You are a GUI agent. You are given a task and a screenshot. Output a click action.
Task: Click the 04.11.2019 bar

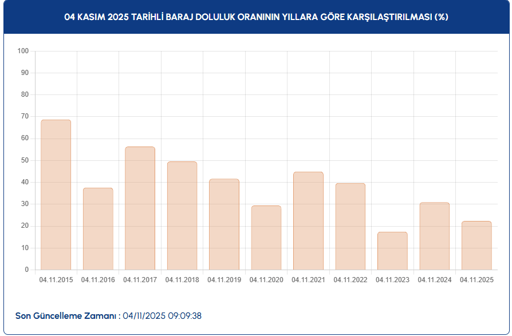pyautogui.click(x=224, y=224)
